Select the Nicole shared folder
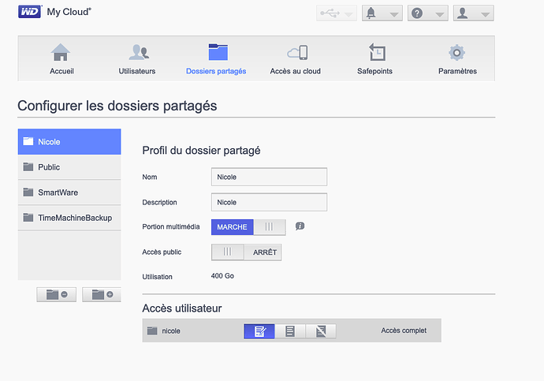The image size is (544, 381). pyautogui.click(x=69, y=141)
